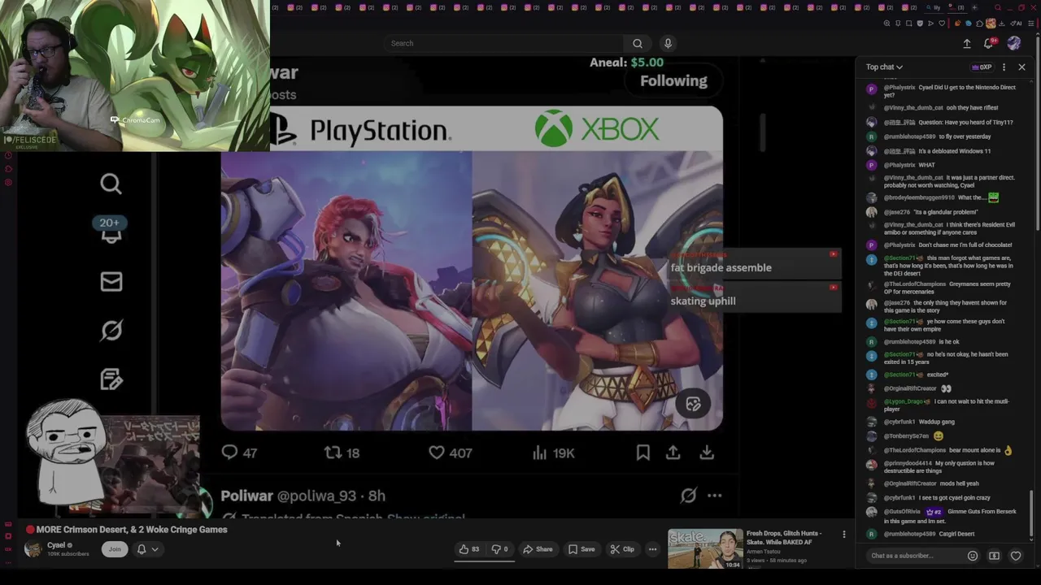
Task: Send a heart reaction in chat
Action: [1016, 556]
